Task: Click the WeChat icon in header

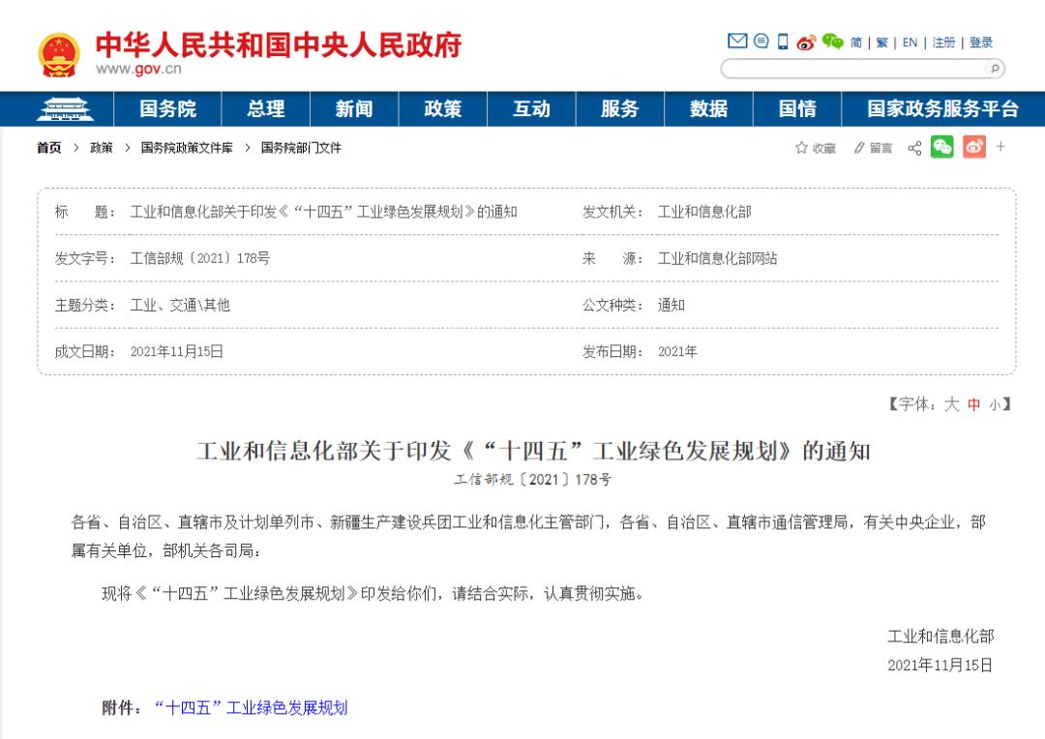Action: point(832,42)
